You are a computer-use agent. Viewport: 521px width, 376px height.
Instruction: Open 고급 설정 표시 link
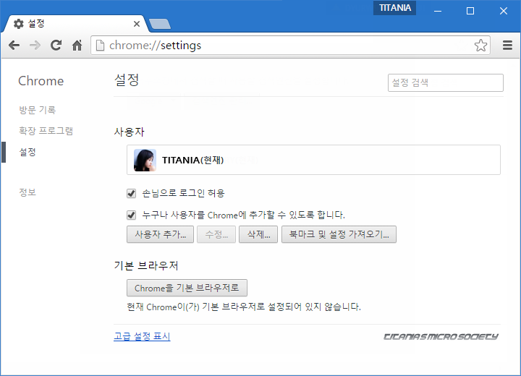click(142, 336)
